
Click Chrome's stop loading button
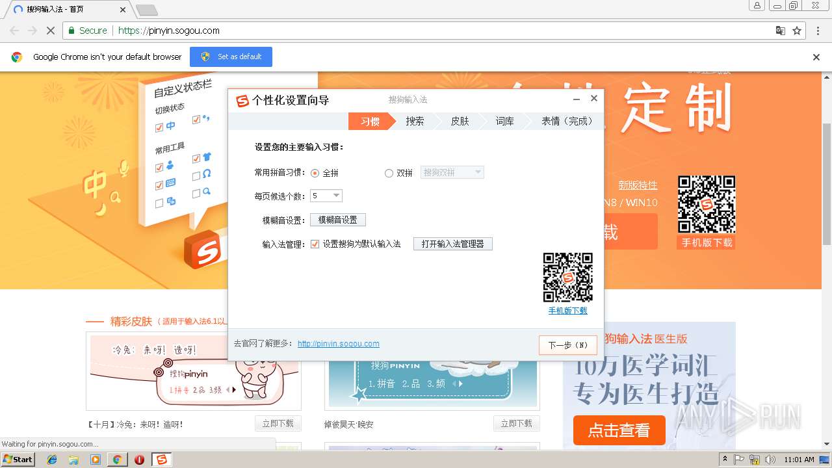(50, 31)
